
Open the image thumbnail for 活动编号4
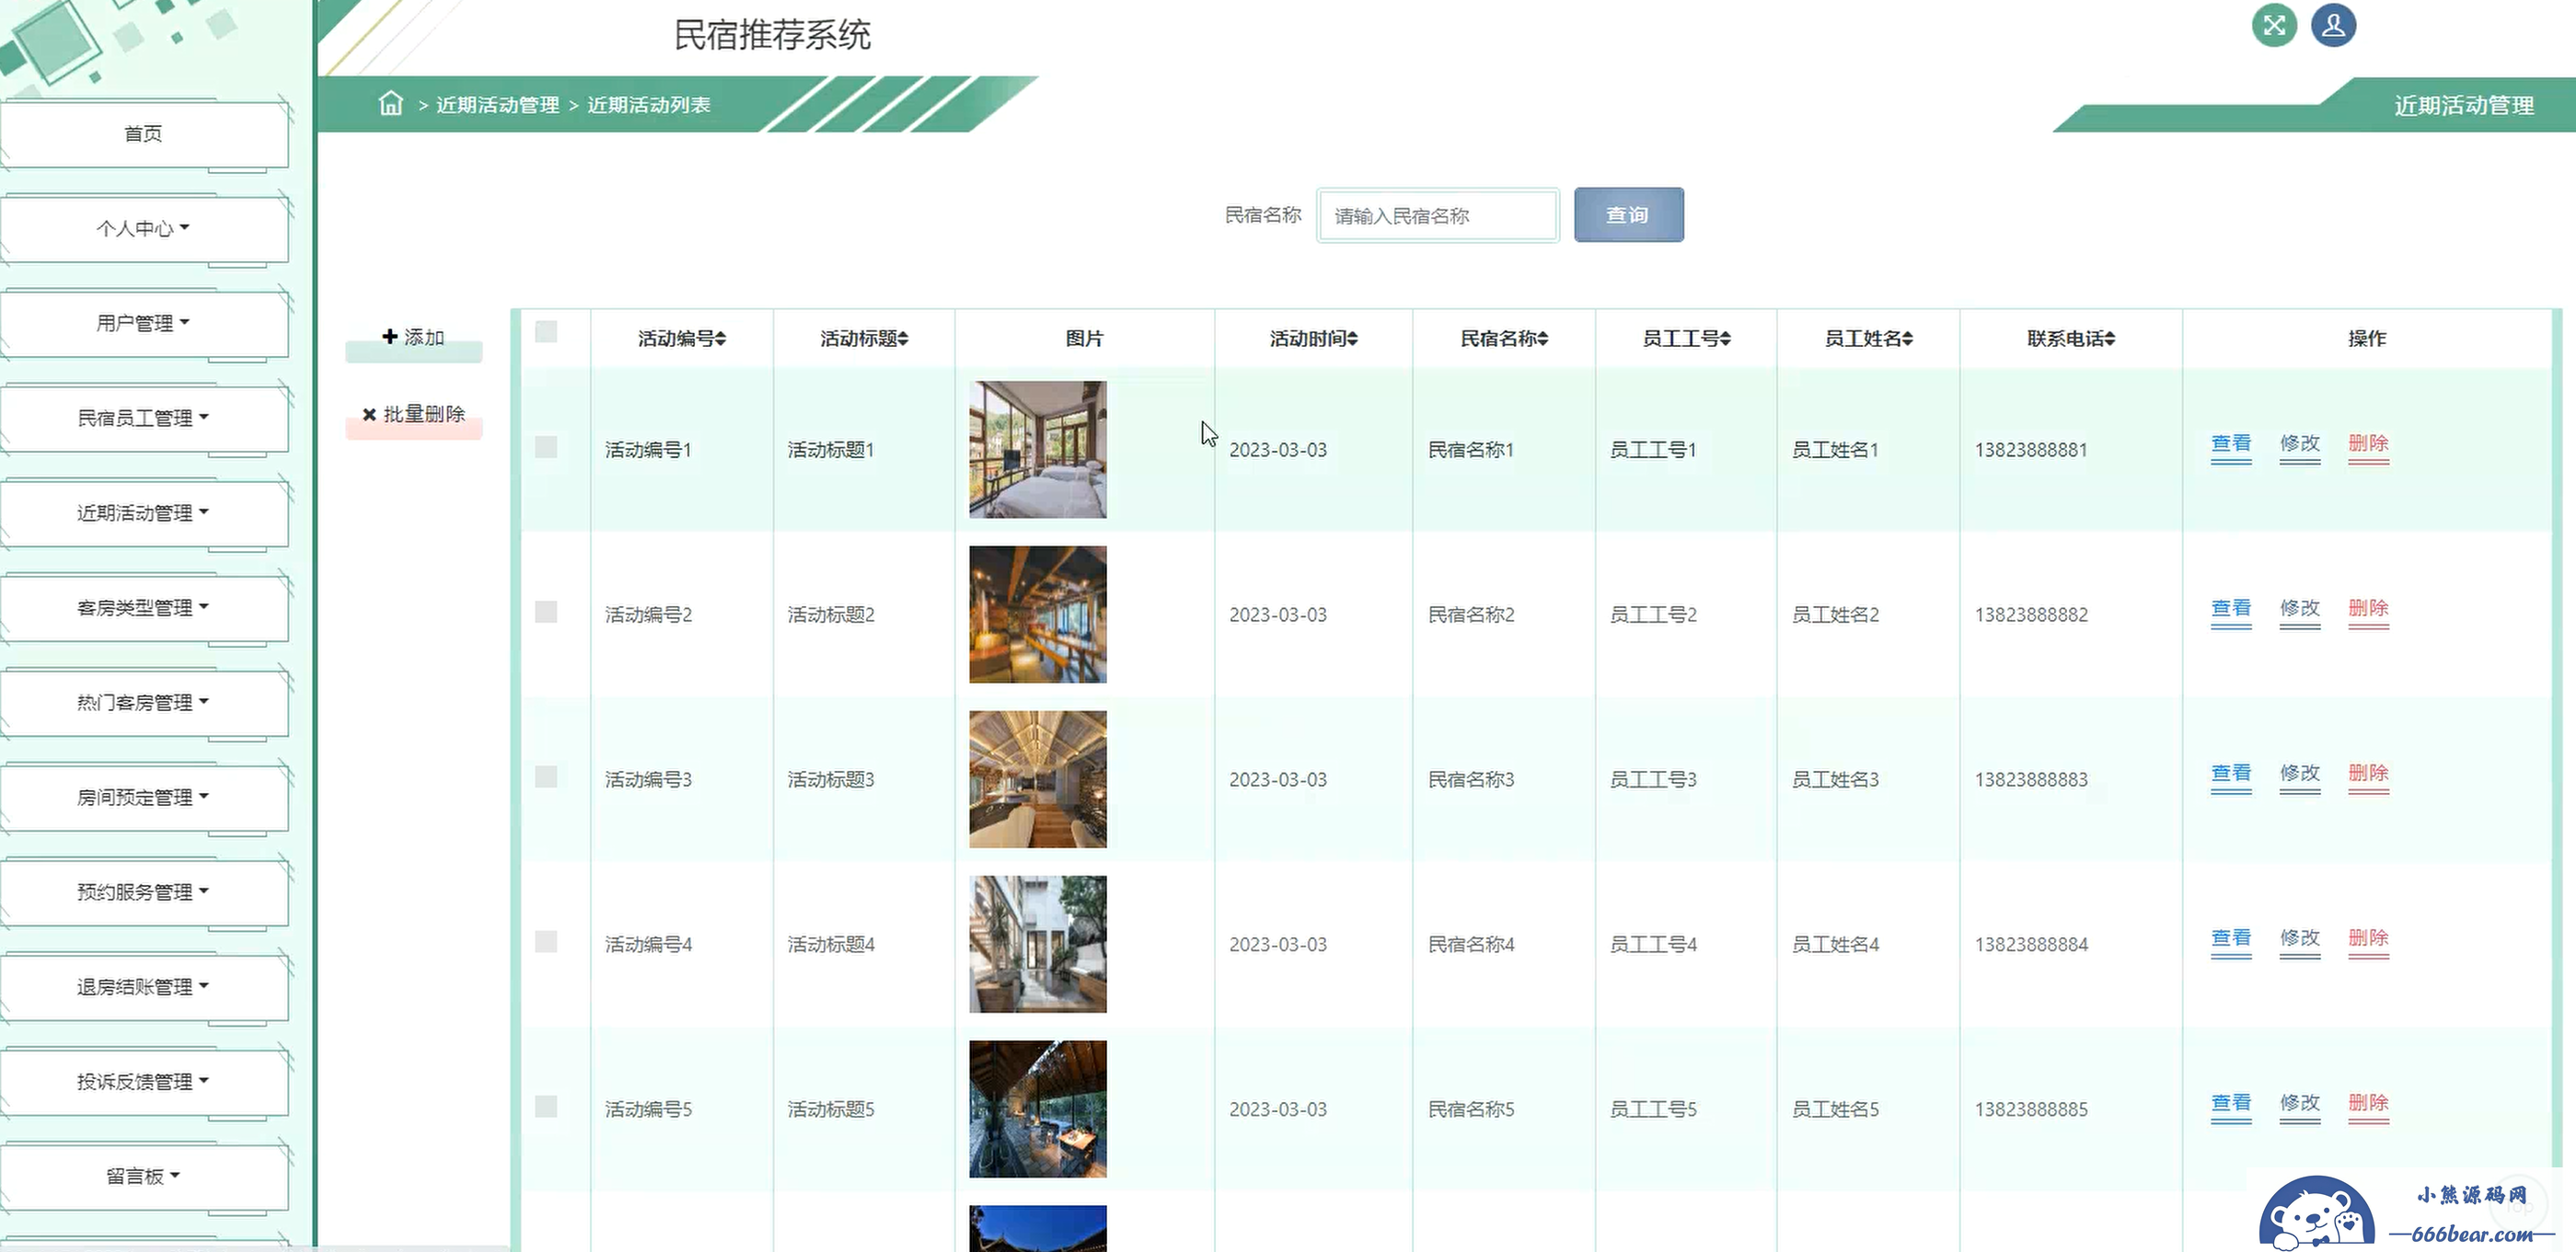pos(1038,944)
